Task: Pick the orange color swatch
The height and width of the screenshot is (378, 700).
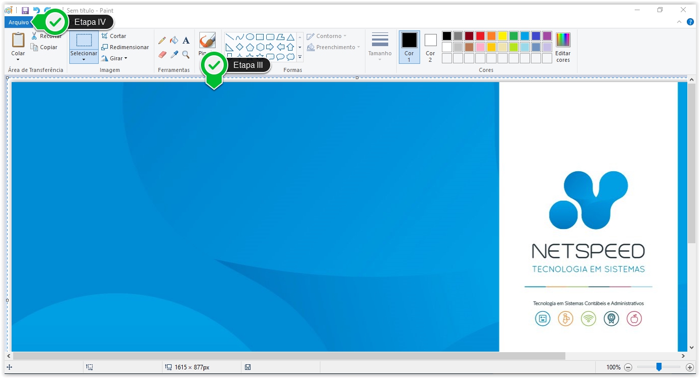Action: pos(491,36)
